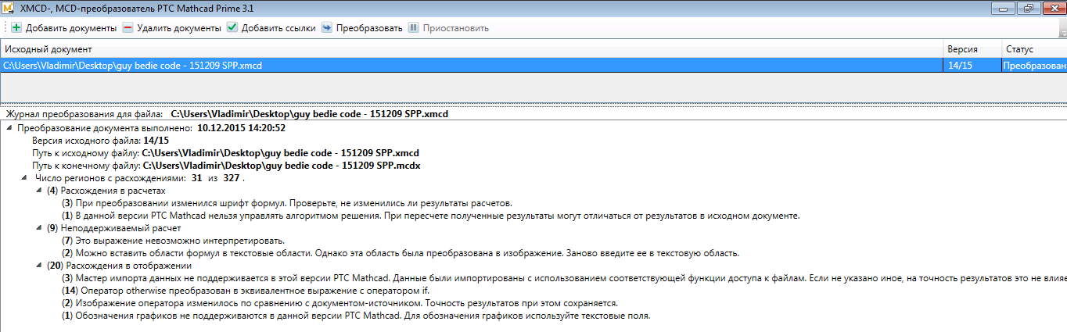Select the Это выражение невозможно интерпретировать message
The width and height of the screenshot is (1067, 332).
(x=174, y=241)
